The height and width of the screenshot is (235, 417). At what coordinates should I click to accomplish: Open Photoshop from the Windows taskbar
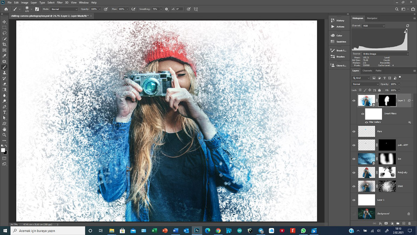tap(197, 230)
